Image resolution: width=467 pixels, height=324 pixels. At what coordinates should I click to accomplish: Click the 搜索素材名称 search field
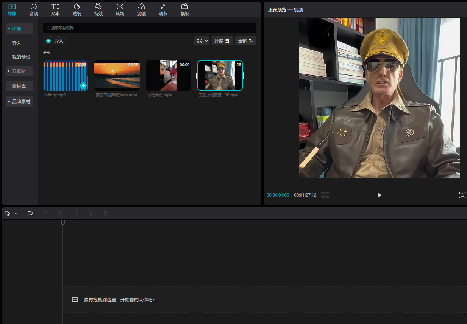150,28
